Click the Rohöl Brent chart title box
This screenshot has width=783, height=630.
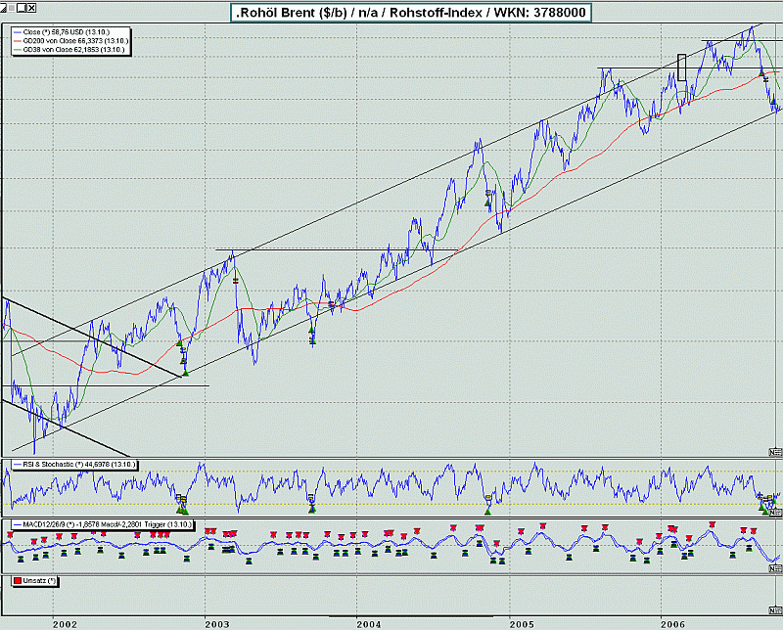411,13
